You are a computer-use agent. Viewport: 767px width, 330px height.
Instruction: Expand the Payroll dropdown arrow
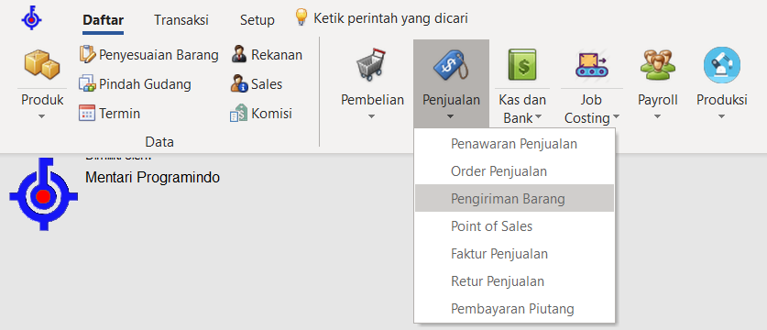tap(657, 116)
